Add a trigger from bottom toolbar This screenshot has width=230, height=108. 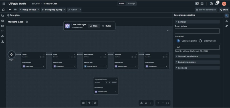click(x=89, y=103)
